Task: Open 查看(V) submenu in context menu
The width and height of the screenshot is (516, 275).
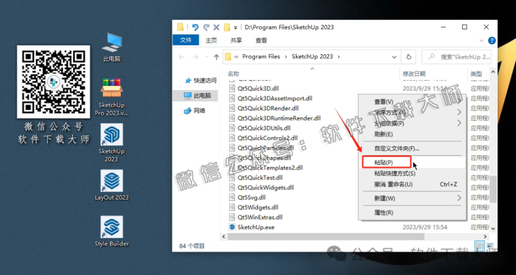Action: (412, 101)
